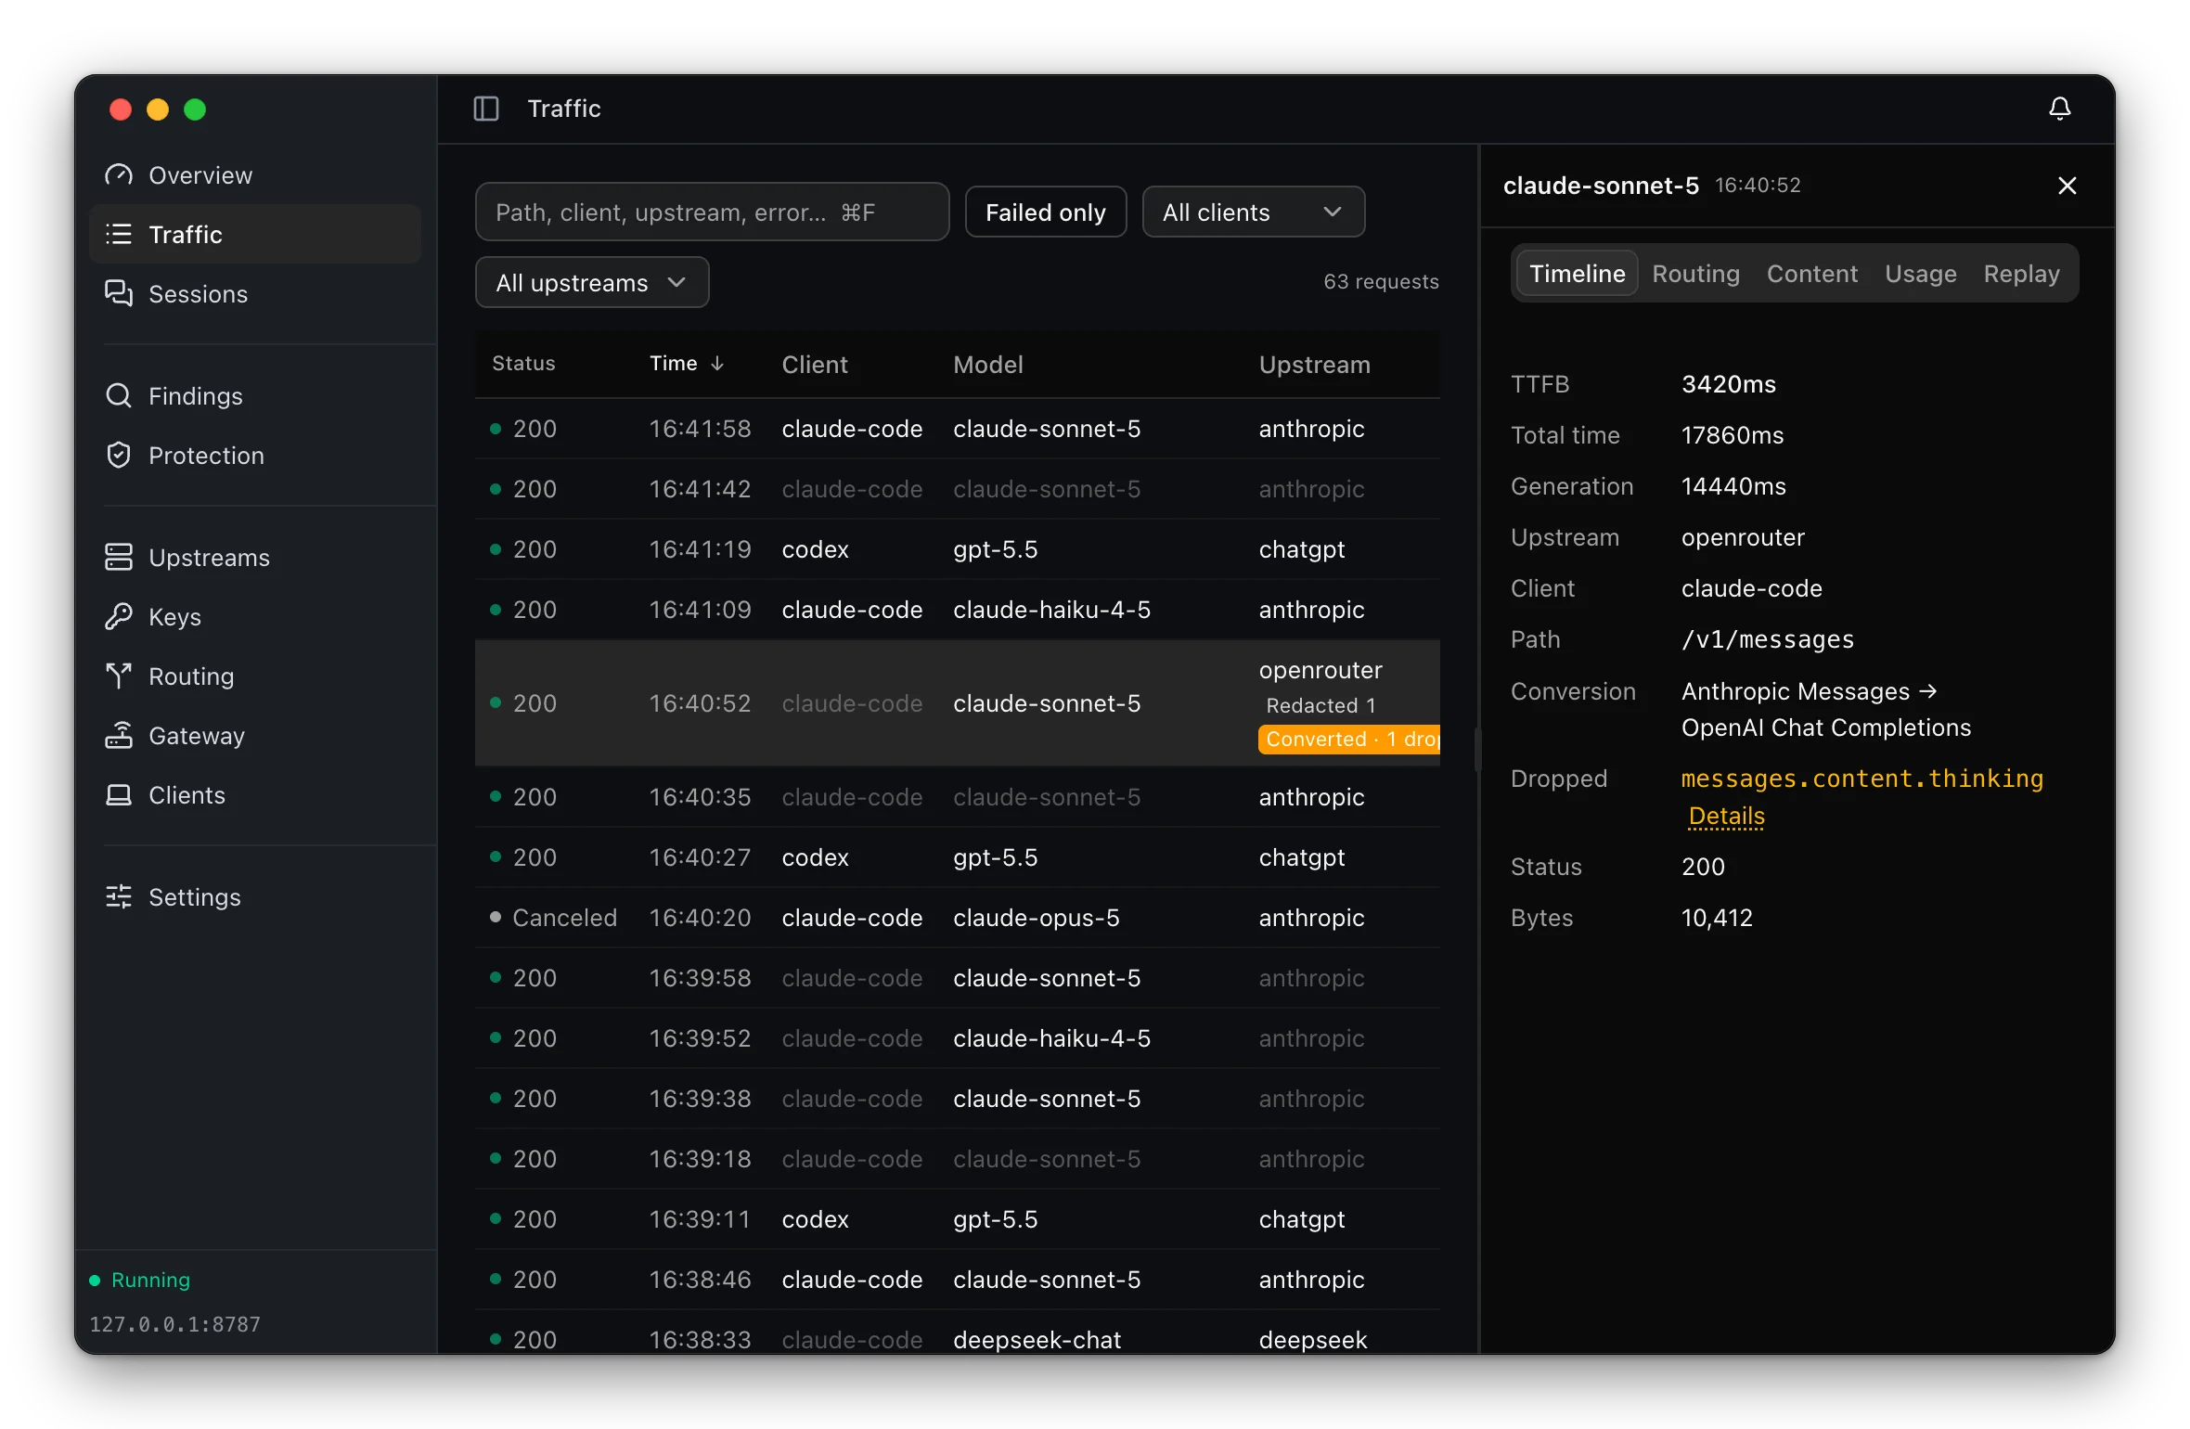Select the 16:39:52 claude-haiku-4-5 row

(958, 1038)
